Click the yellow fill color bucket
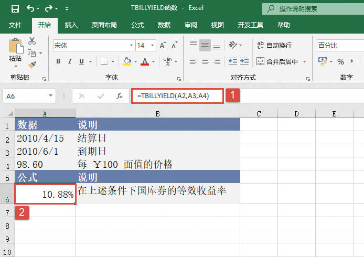This screenshot has height=257, width=364. point(126,62)
